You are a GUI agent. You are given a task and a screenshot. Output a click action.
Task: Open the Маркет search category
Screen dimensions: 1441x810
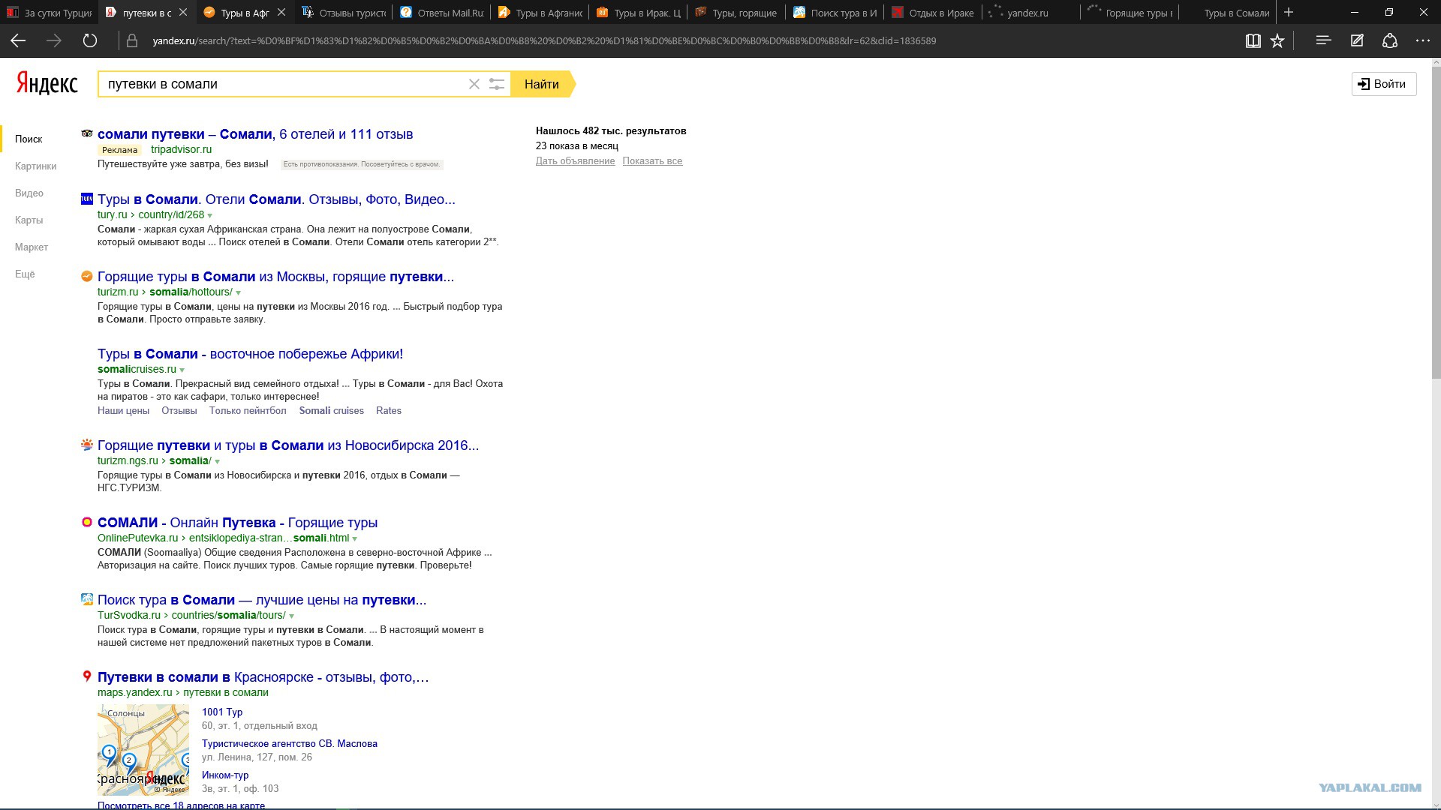tap(32, 247)
